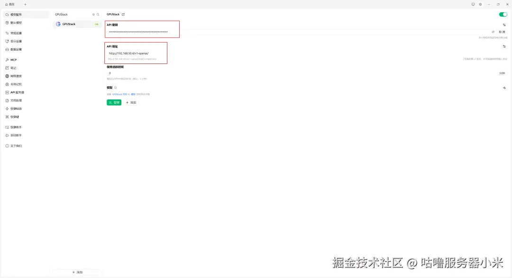Viewport: 512px width, 278px height.
Task: Click the API 地址 input field
Action: (x=307, y=53)
